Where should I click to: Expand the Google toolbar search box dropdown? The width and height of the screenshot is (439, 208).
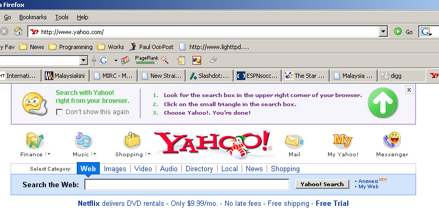pos(83,60)
